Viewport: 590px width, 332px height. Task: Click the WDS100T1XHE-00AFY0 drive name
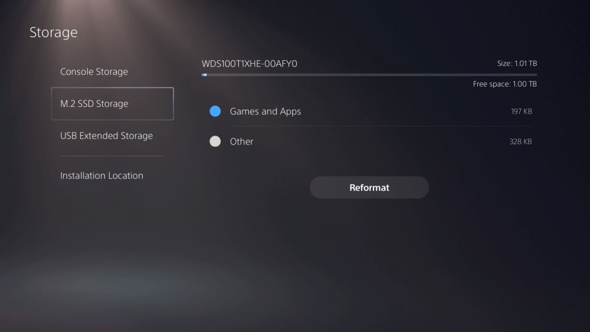pyautogui.click(x=250, y=64)
